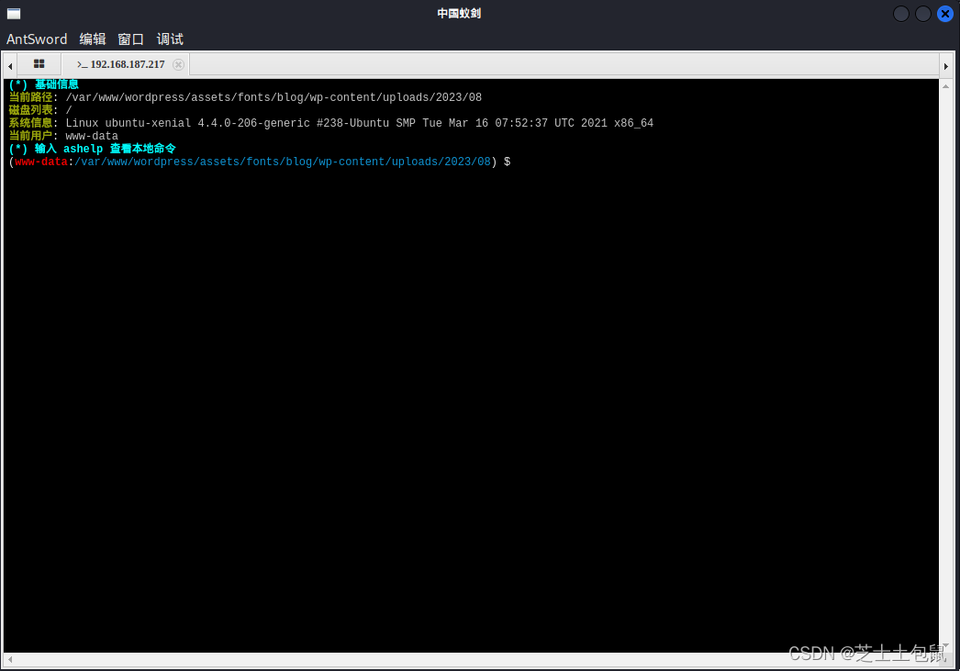This screenshot has width=960, height=671.
Task: Click the ashelp hint line
Action: coord(92,149)
